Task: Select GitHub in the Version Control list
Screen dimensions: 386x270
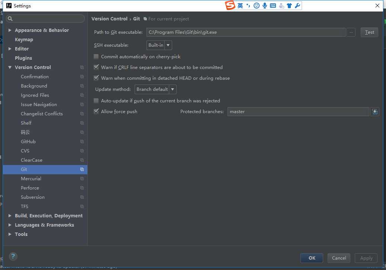Action: [x=28, y=142]
